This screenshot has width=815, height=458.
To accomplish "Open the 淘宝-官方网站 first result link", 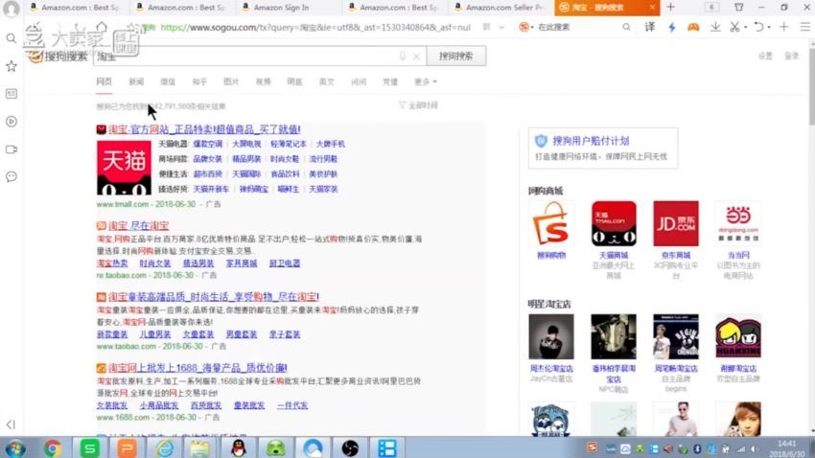I will click(204, 129).
